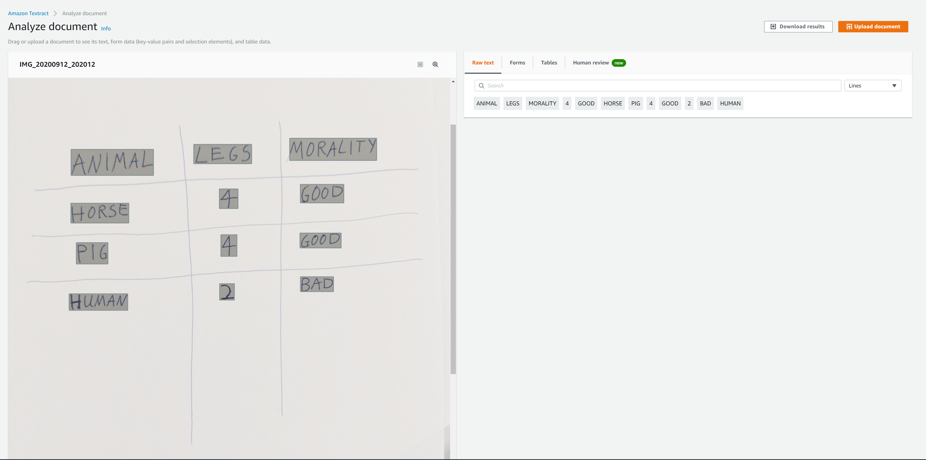
Task: Click the search magnifier icon
Action: pos(481,85)
